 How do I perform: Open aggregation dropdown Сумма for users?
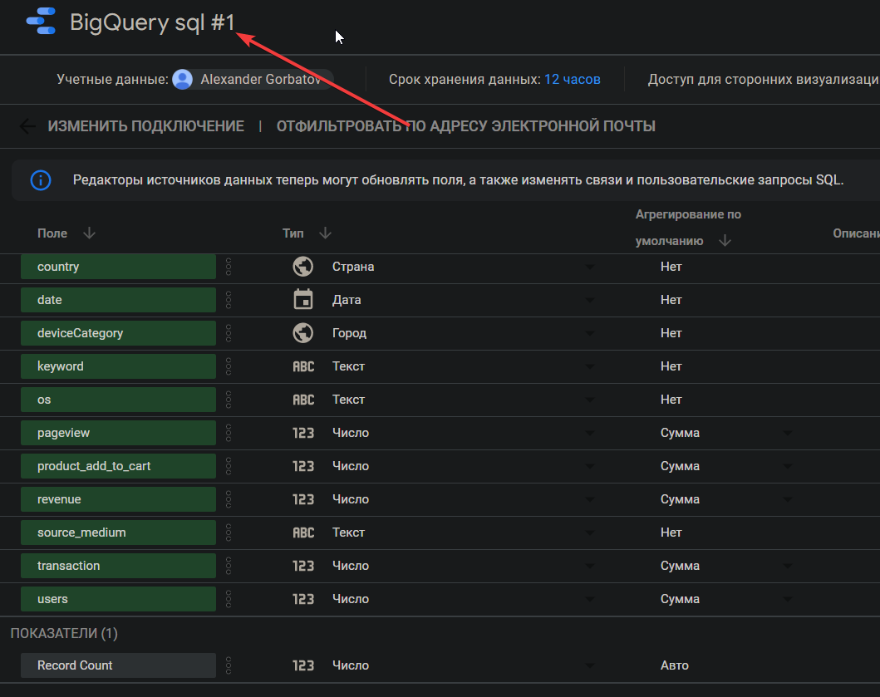726,599
